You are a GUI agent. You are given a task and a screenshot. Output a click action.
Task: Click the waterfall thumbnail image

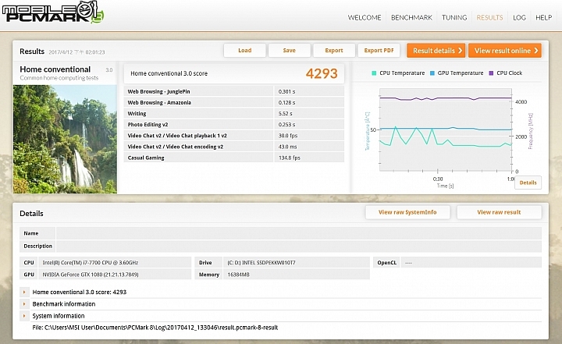[x=65, y=139]
